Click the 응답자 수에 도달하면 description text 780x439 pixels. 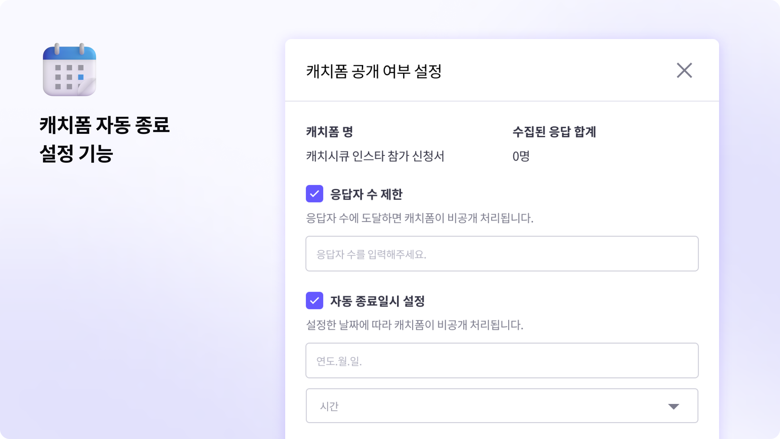[x=420, y=218]
